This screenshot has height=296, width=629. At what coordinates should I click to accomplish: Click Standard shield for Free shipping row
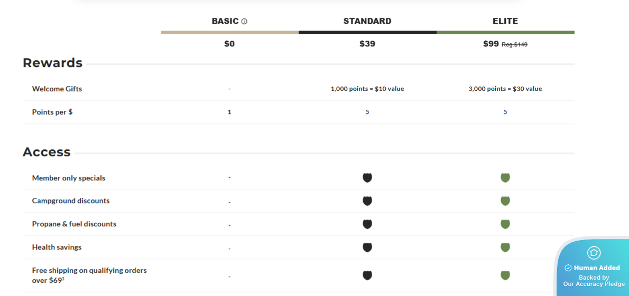click(367, 275)
